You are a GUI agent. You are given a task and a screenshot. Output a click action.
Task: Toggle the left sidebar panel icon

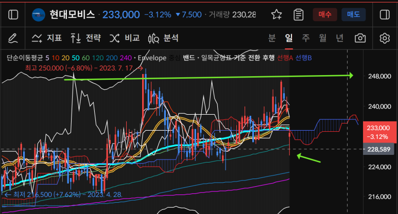coord(13,15)
